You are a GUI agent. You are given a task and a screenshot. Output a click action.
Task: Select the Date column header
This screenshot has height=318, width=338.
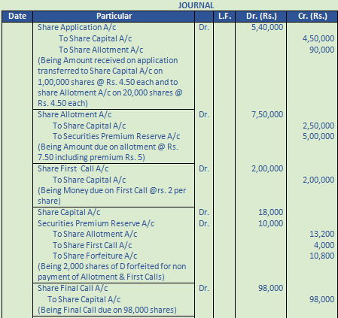click(17, 16)
